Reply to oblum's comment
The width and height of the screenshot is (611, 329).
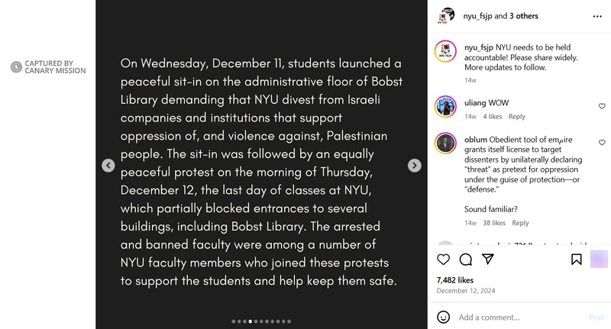(520, 223)
